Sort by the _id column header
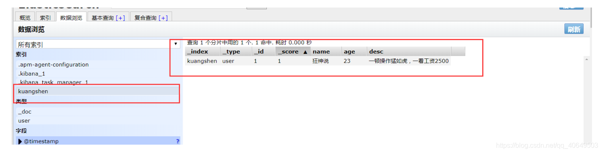602x153 pixels. pos(264,51)
